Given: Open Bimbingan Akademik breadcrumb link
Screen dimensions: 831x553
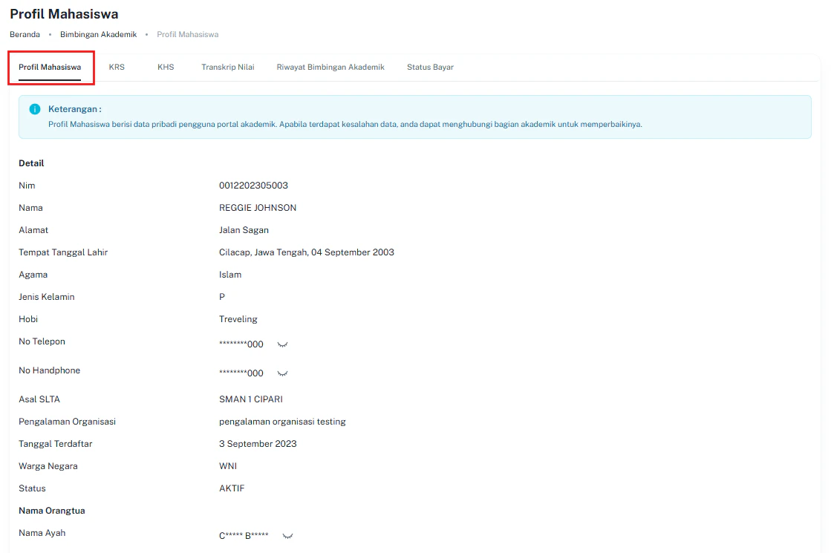Looking at the screenshot, I should click(98, 34).
